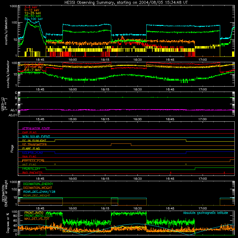238x238 pixels.
Task: Click the REAR_DEC_CHAN/128 legend entry
Action: coord(39,192)
